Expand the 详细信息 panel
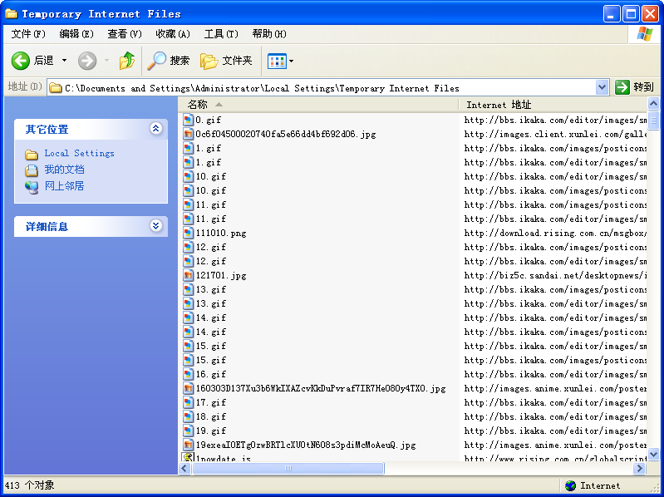 coord(155,226)
